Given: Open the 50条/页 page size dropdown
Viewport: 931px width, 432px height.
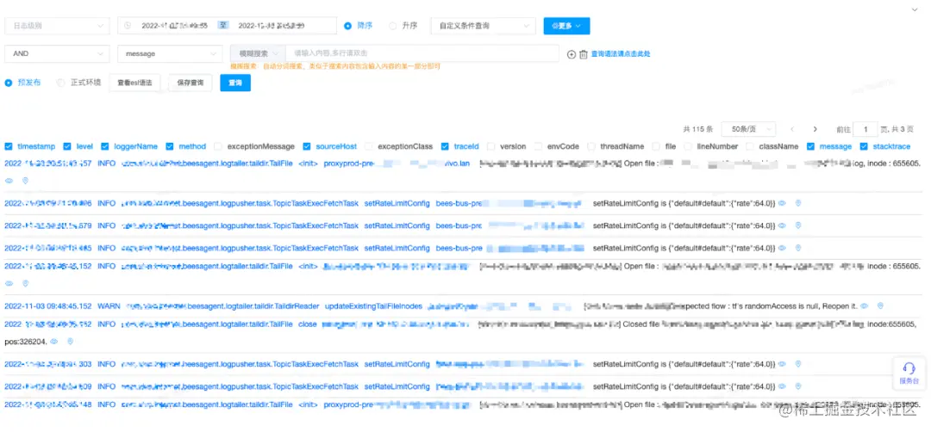Looking at the screenshot, I should [748, 129].
